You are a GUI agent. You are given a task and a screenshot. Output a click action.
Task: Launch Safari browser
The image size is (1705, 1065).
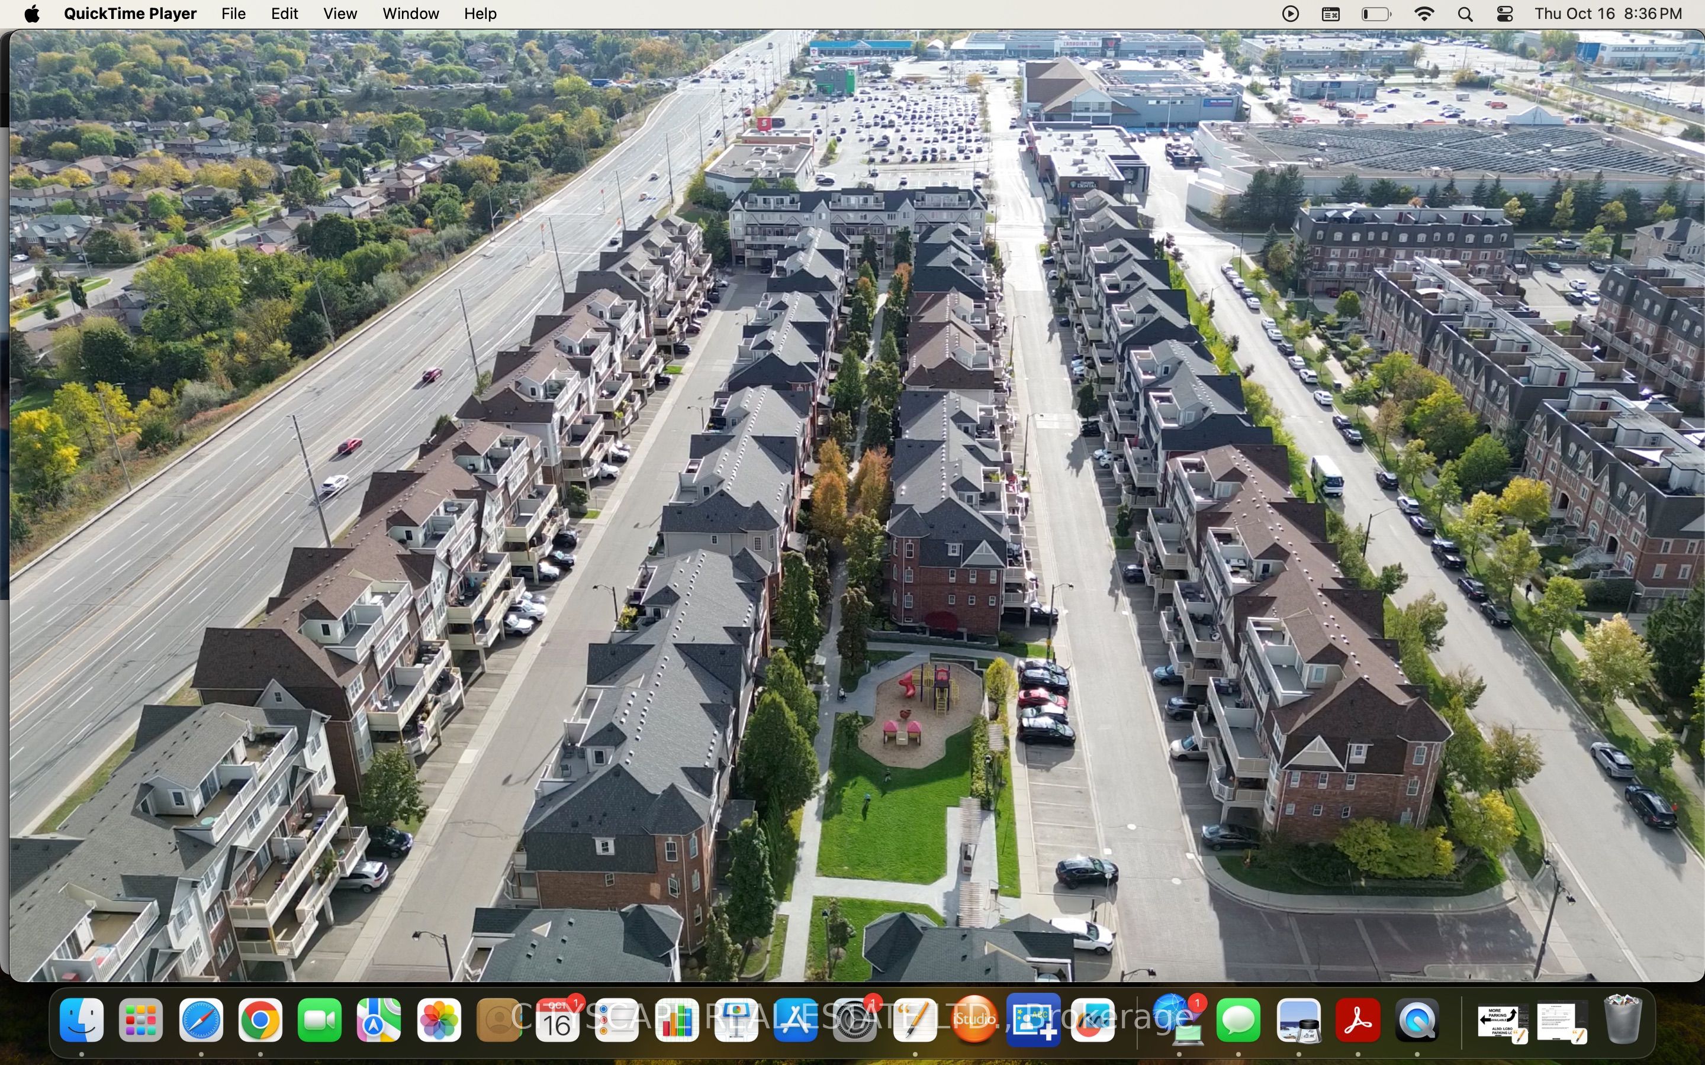pos(200,1021)
